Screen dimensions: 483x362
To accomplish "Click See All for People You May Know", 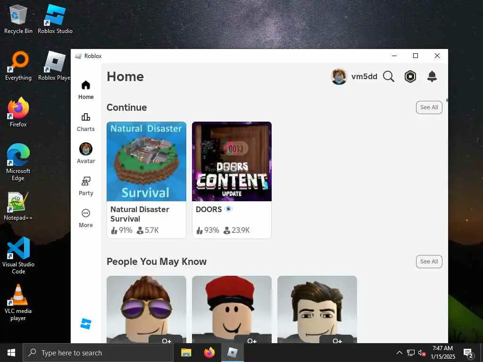I will coord(429,261).
